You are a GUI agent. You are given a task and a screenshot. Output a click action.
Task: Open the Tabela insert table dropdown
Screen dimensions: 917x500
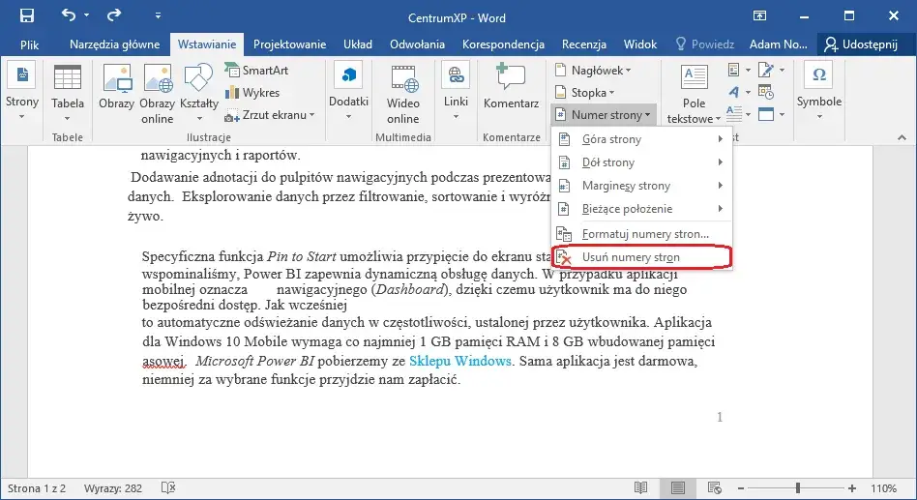tap(68, 93)
